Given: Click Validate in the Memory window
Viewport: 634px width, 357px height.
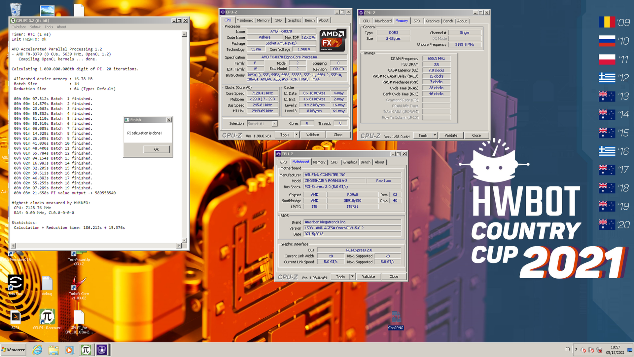Looking at the screenshot, I should [x=451, y=135].
